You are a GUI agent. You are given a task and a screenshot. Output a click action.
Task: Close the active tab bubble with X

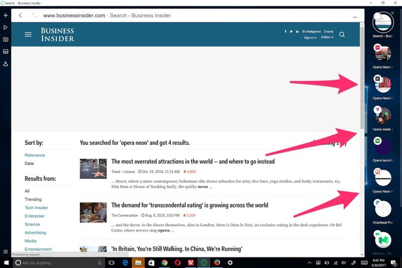click(x=393, y=13)
